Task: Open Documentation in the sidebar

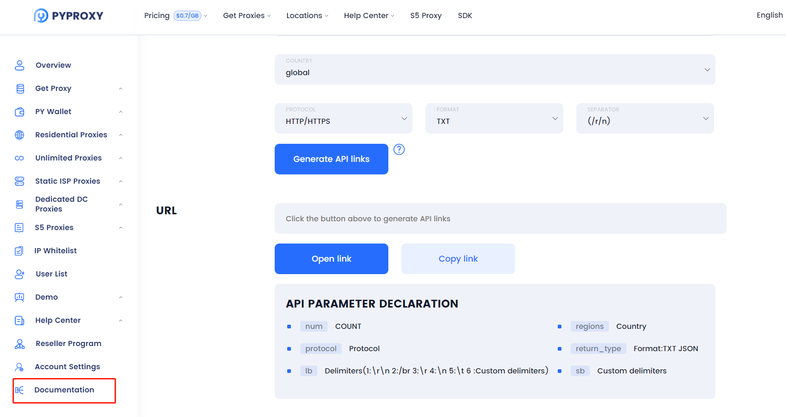Action: (x=64, y=390)
